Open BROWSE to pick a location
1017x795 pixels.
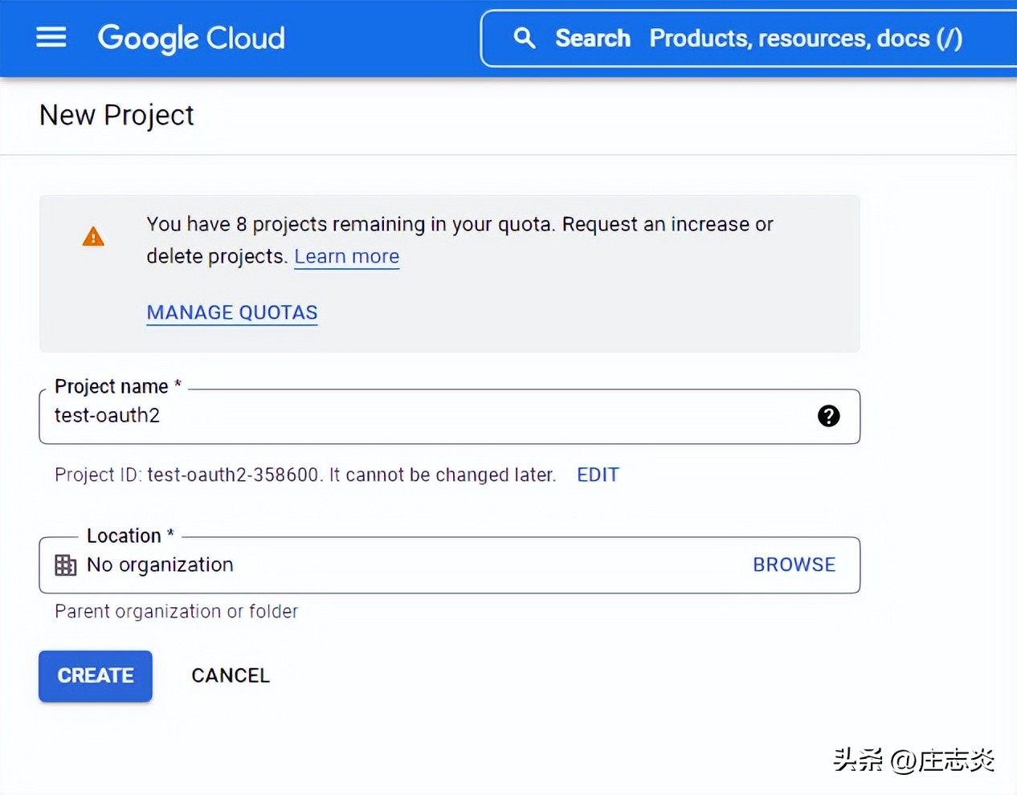pyautogui.click(x=794, y=565)
